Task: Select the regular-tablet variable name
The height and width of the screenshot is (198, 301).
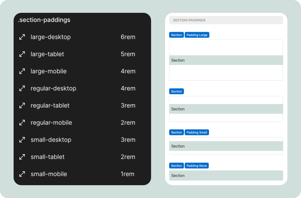Action: [50, 106]
